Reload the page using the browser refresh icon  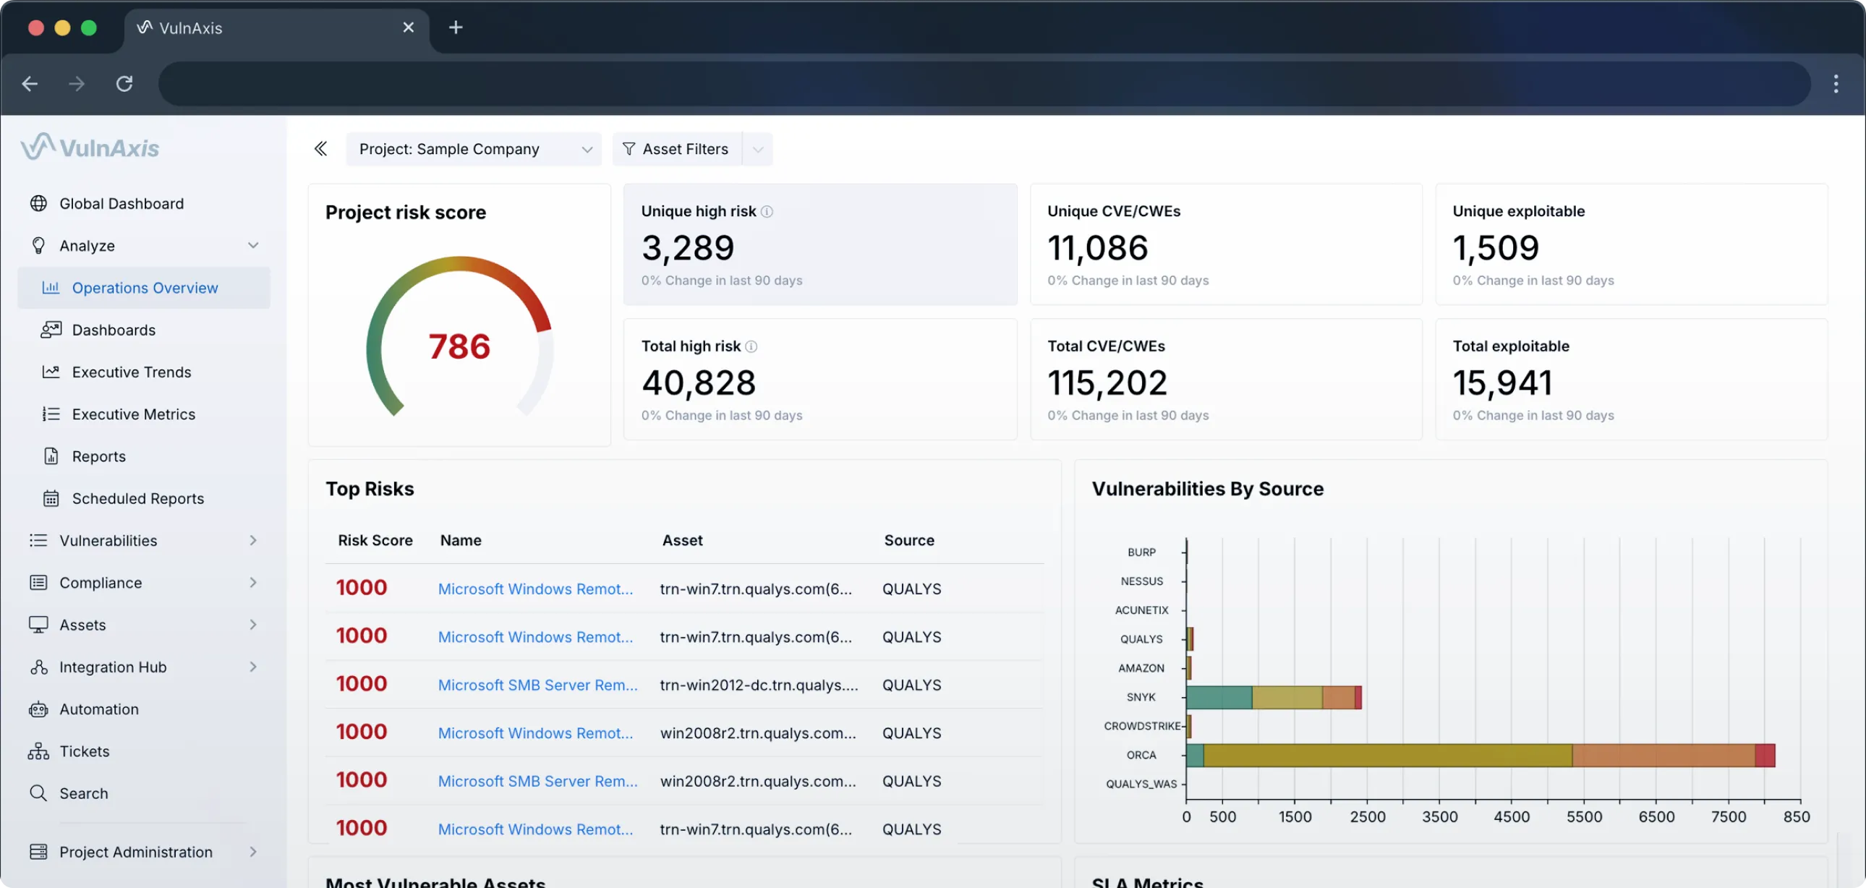[x=124, y=84]
